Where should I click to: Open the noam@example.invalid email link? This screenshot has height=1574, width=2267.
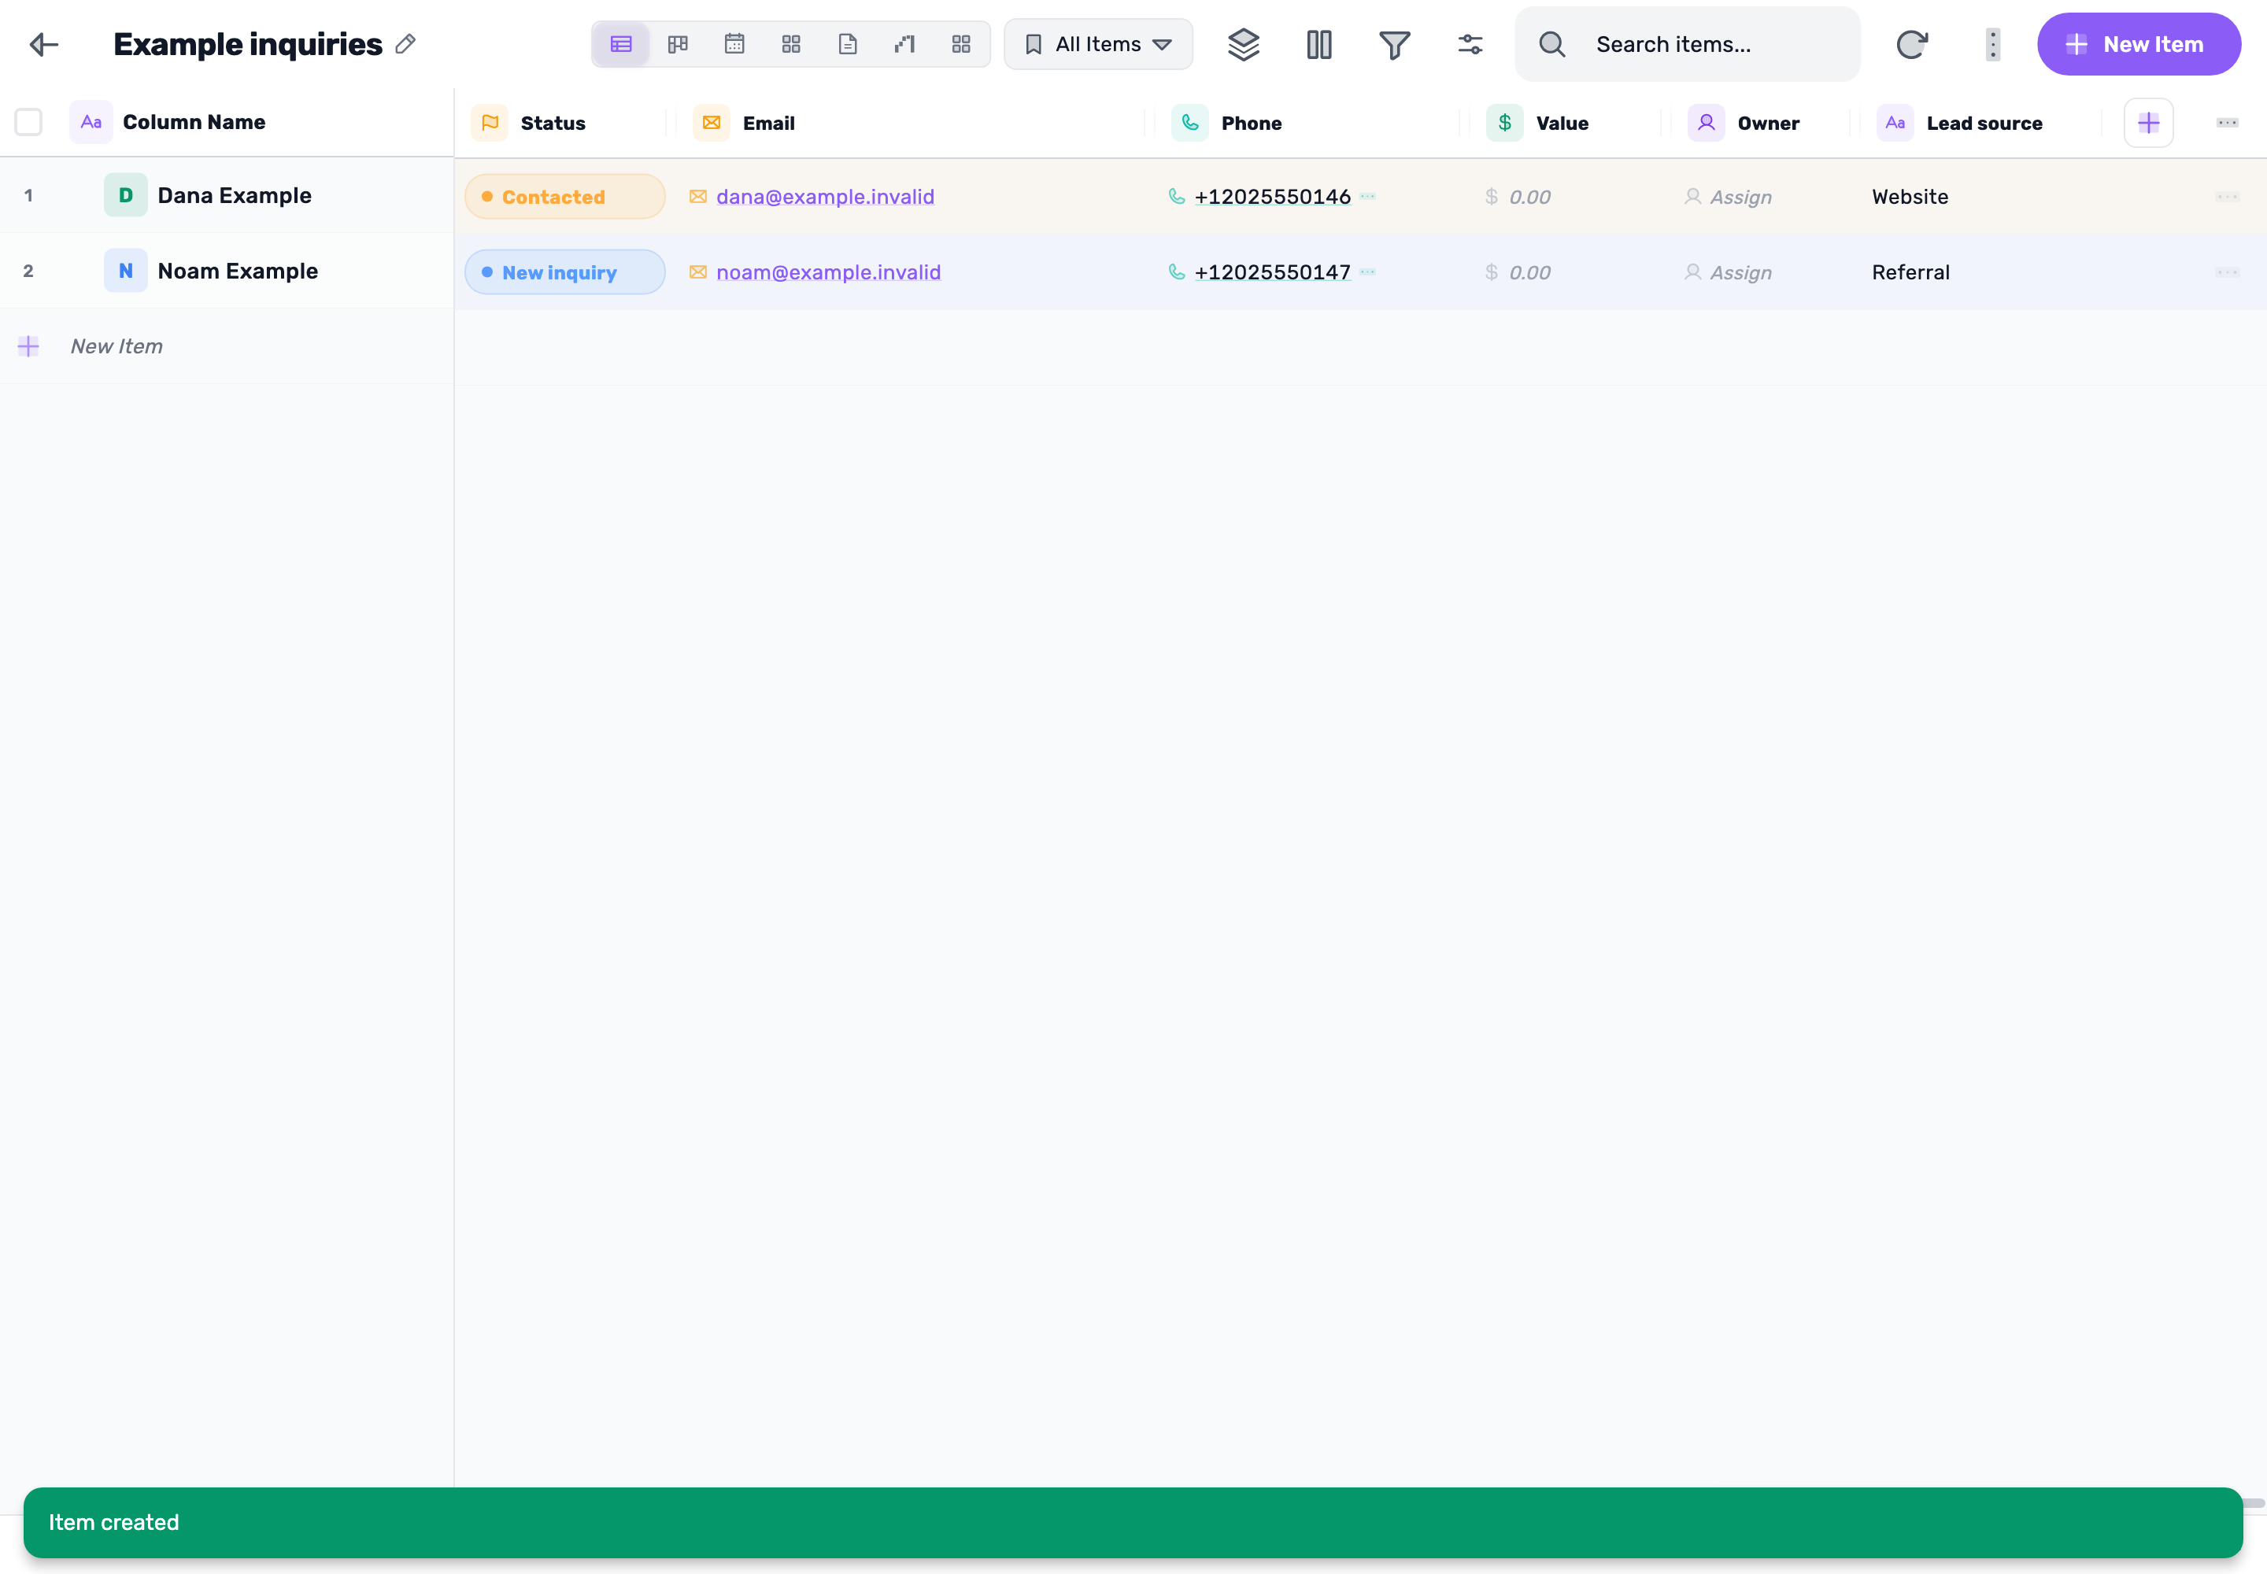click(x=827, y=272)
